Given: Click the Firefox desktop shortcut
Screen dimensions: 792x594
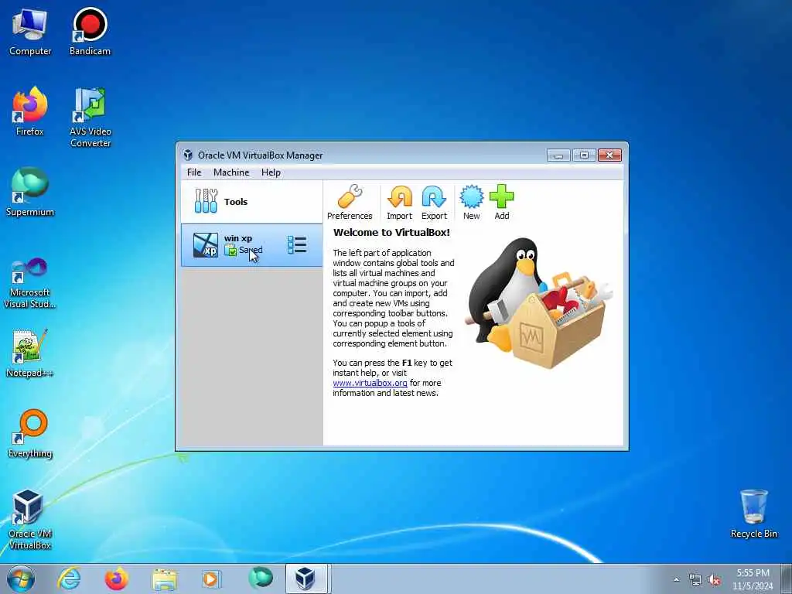Looking at the screenshot, I should click(x=30, y=111).
